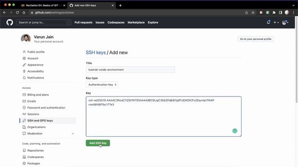The width and height of the screenshot is (298, 167).
Task: Click the browser home icon
Action: coord(24,13)
